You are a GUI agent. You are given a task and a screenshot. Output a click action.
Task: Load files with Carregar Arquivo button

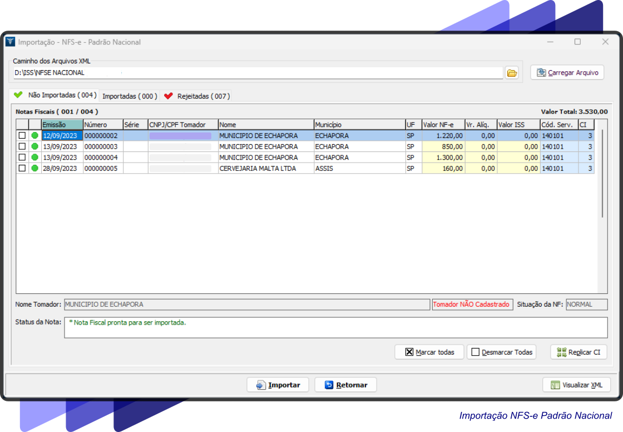pyautogui.click(x=567, y=73)
